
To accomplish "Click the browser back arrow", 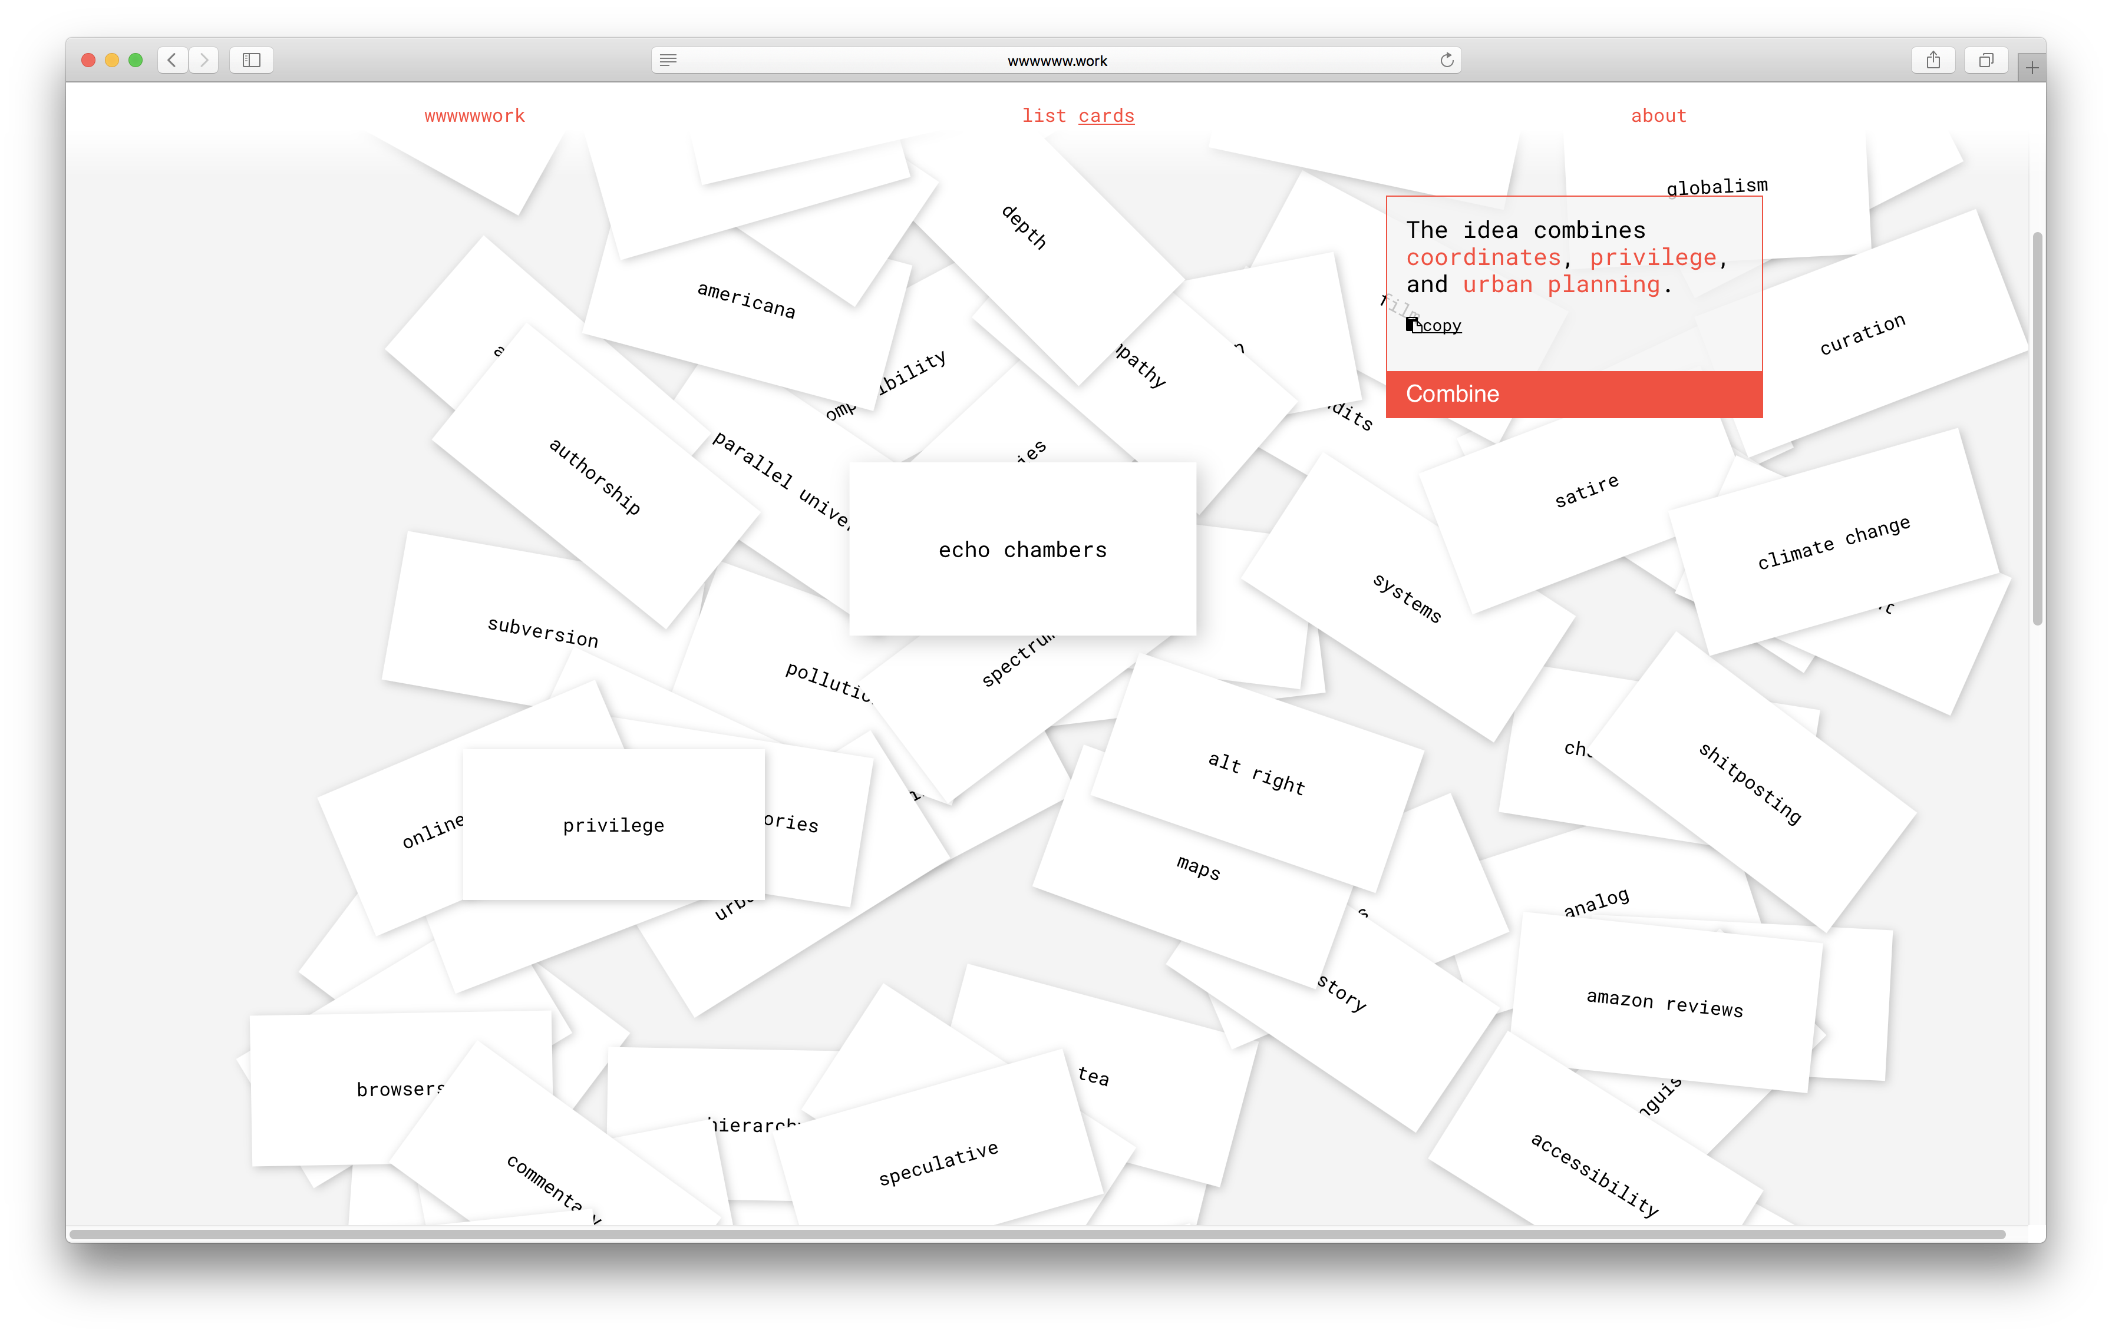I will [x=172, y=59].
